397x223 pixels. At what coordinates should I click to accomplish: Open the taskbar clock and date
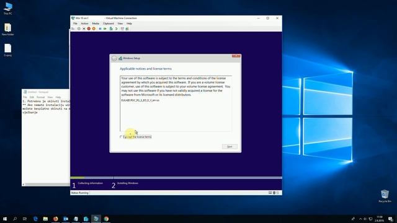click(379, 219)
